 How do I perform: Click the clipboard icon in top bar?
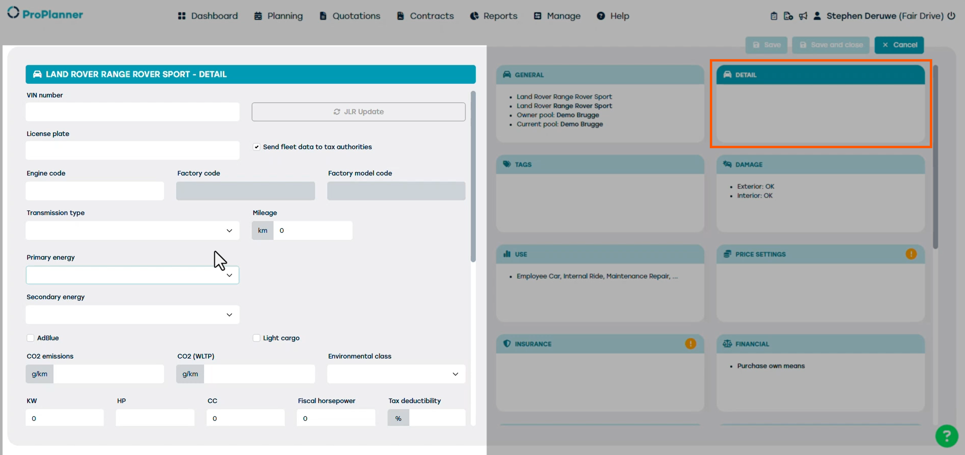[x=773, y=16]
